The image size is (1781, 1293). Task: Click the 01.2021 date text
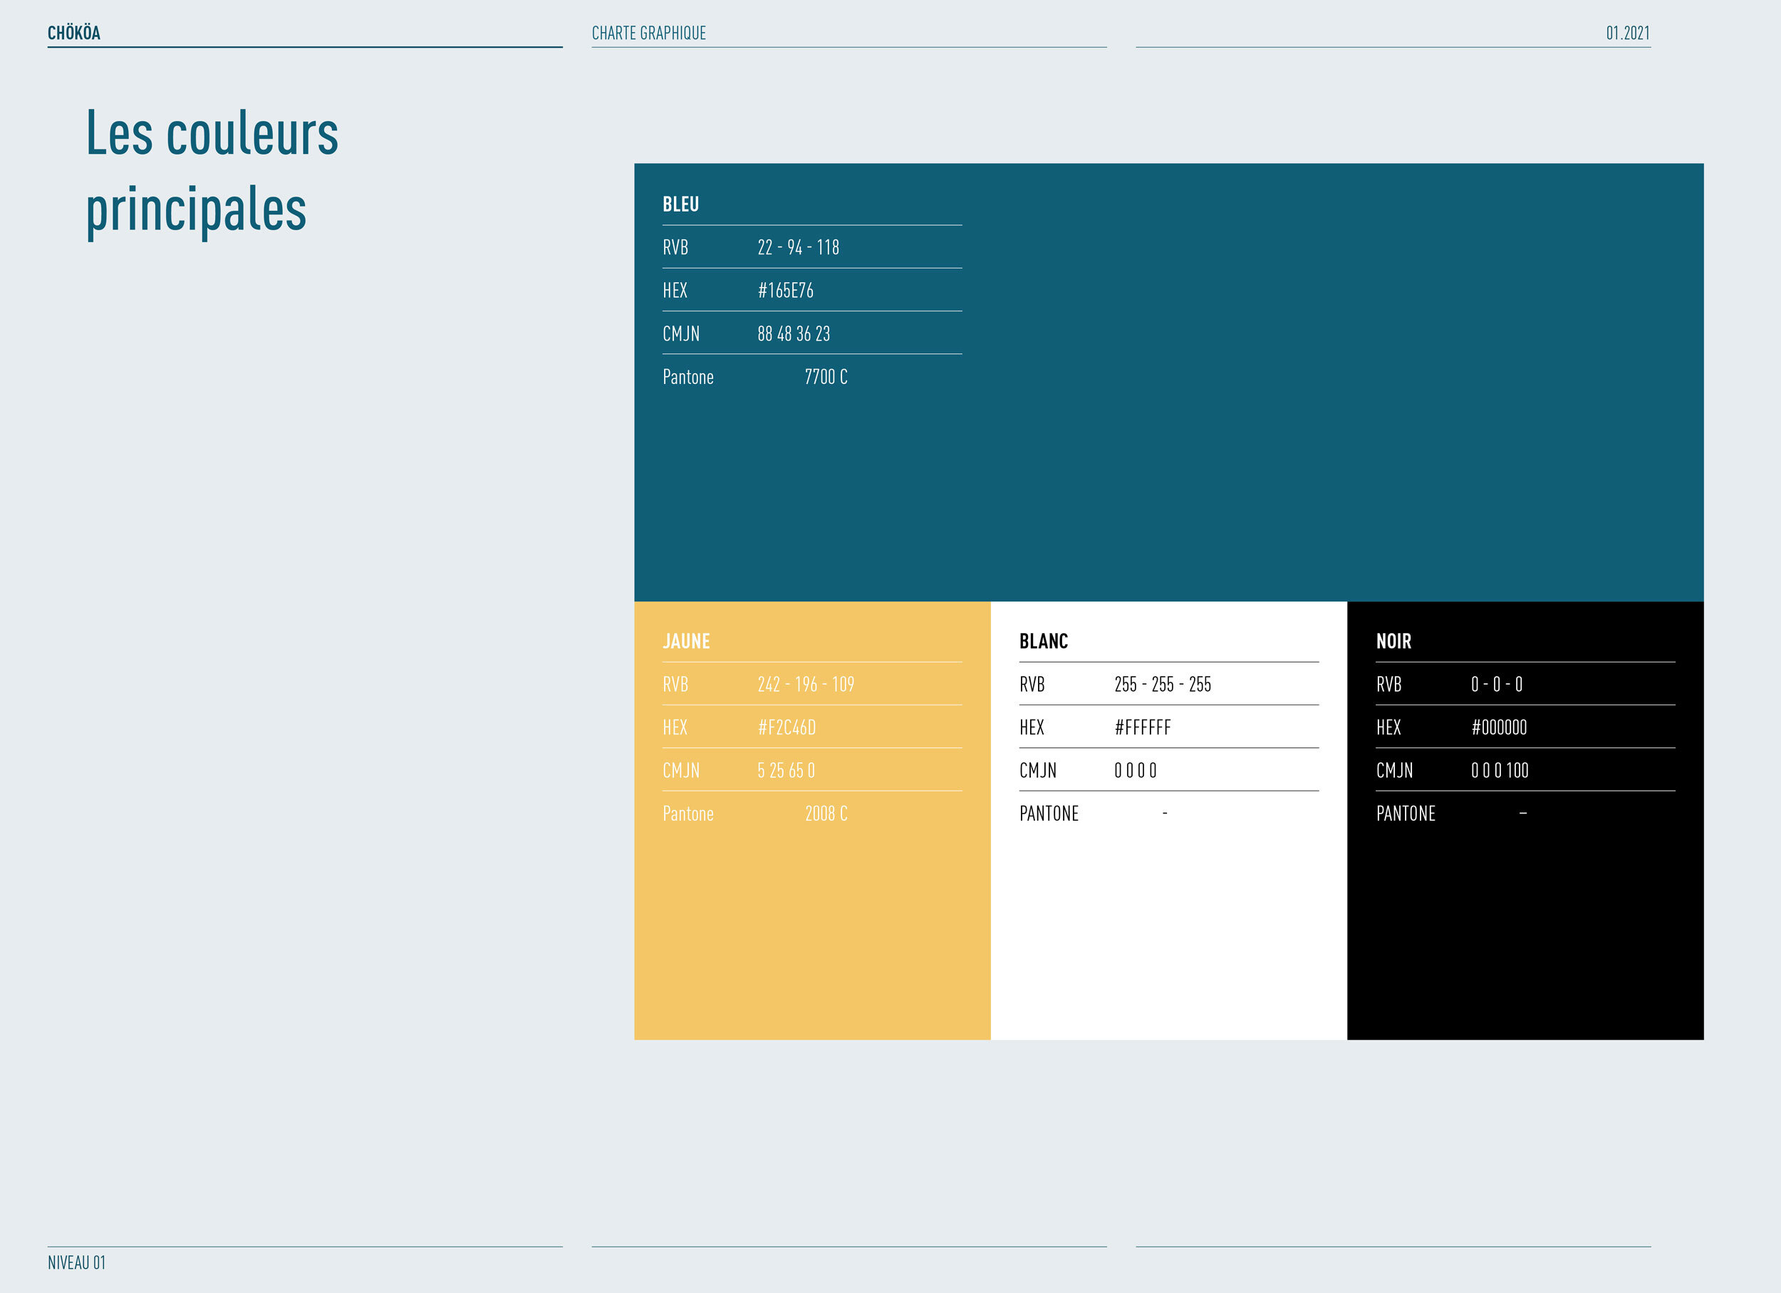1627,33
